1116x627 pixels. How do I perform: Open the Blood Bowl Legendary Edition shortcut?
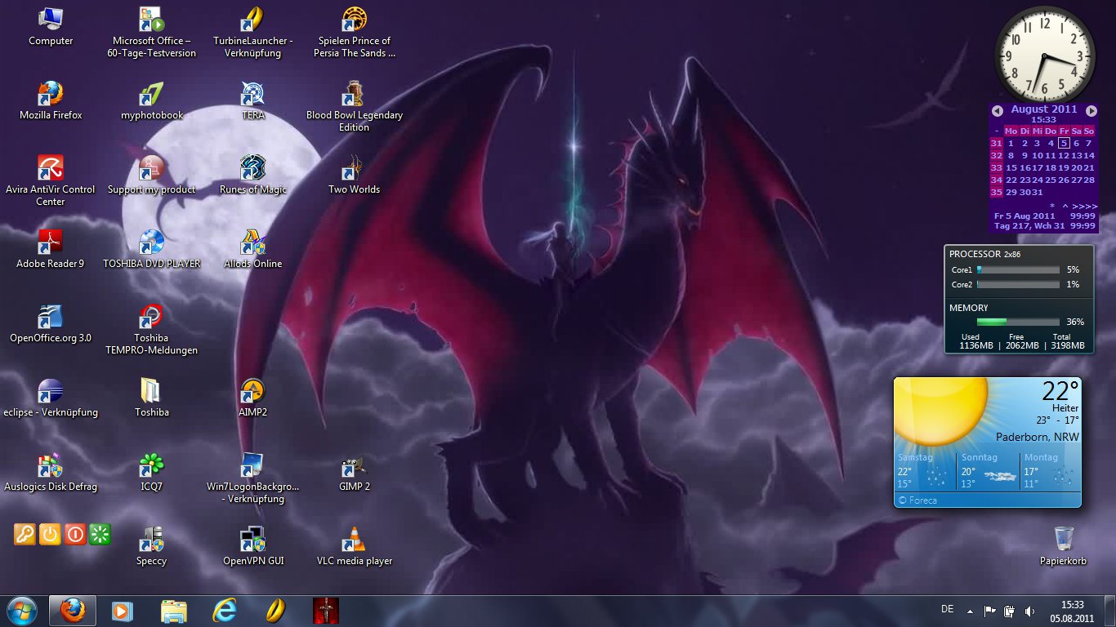click(x=354, y=94)
